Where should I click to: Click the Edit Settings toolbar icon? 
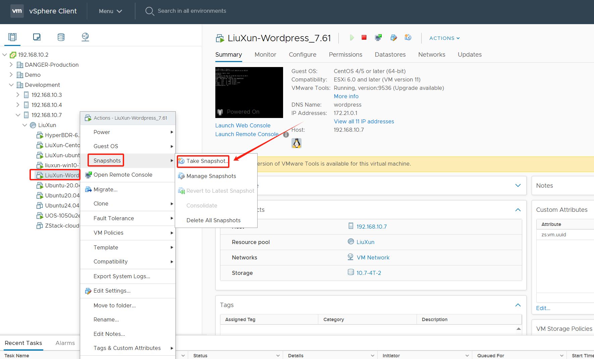point(394,38)
